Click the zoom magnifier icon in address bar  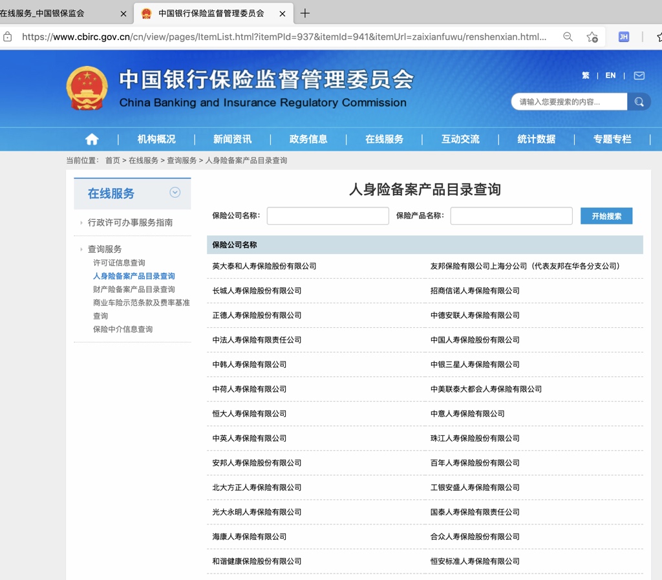pyautogui.click(x=568, y=37)
